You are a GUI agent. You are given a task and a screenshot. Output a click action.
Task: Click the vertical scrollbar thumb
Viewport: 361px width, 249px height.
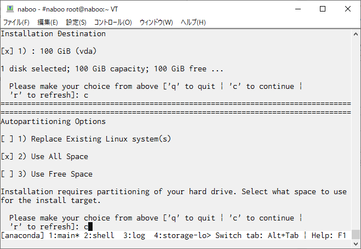coord(356,235)
